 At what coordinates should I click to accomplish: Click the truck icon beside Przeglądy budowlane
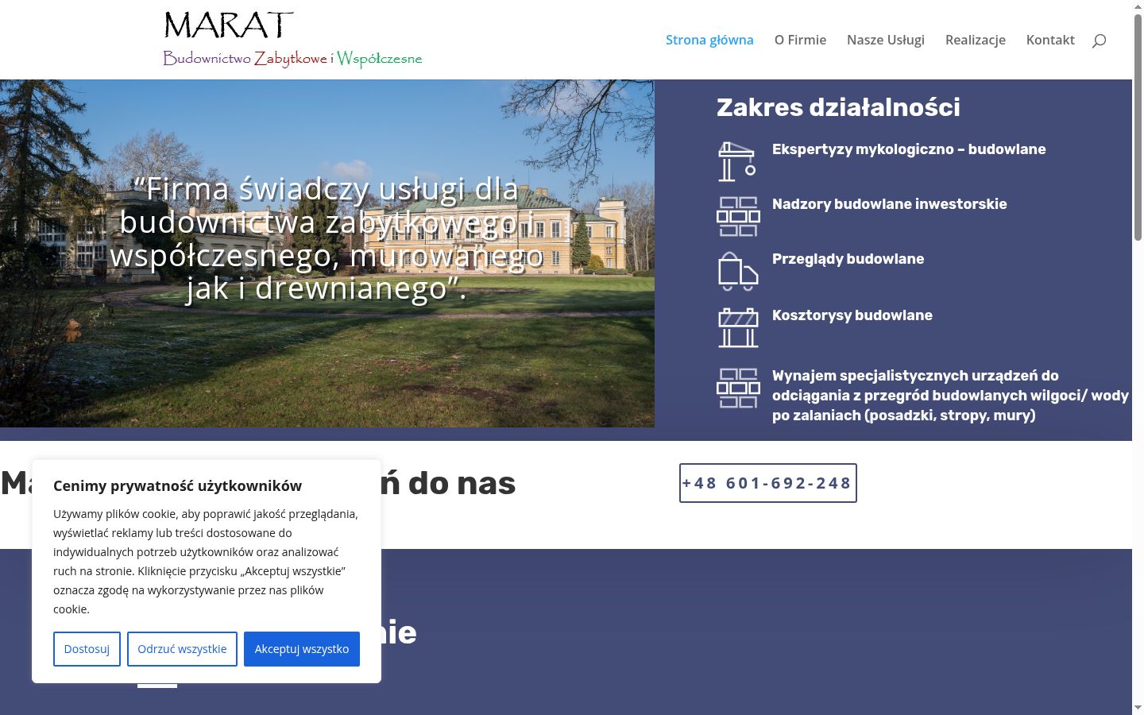coord(738,271)
